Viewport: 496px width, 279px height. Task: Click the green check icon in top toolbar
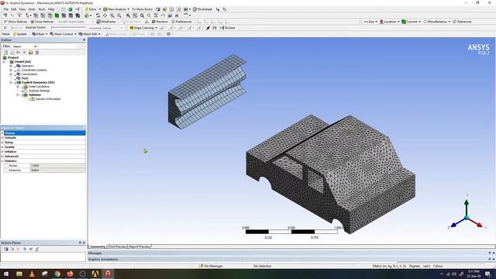(71, 9)
